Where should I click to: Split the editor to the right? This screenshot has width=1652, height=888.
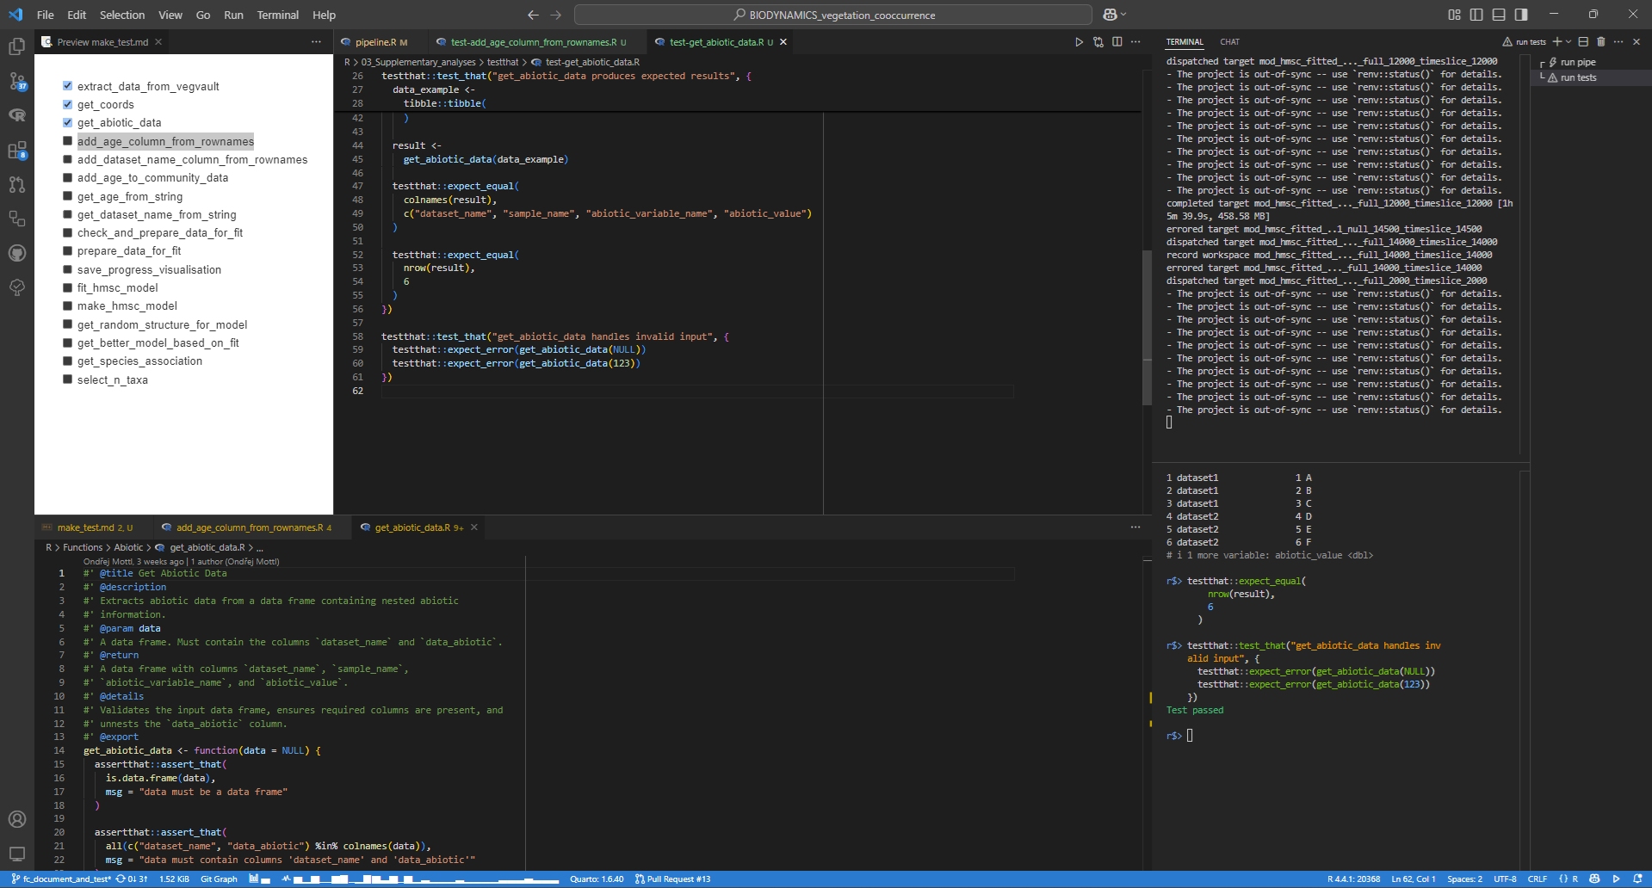tap(1117, 42)
